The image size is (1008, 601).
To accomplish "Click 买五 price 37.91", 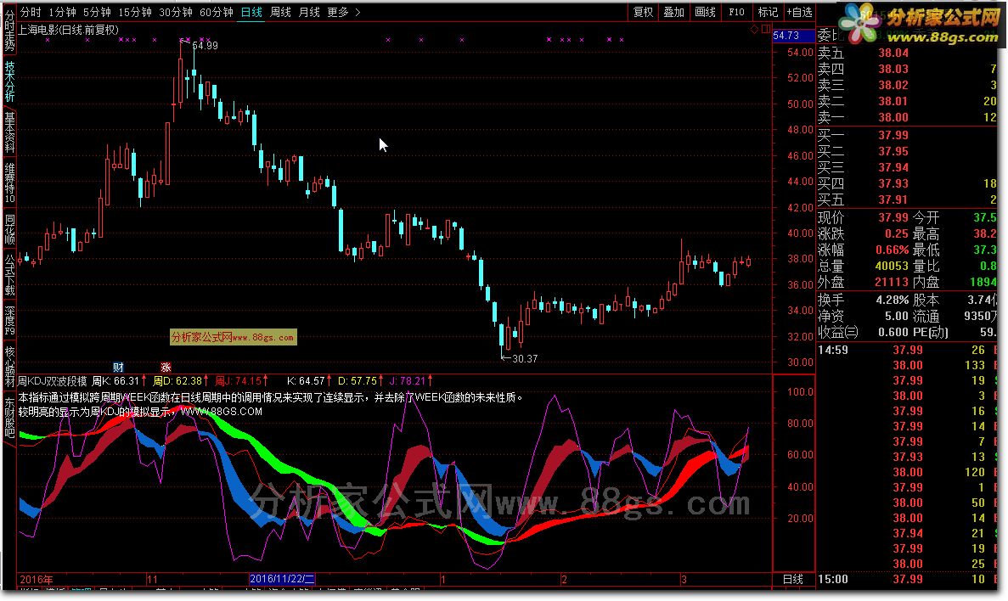I will click(x=893, y=199).
